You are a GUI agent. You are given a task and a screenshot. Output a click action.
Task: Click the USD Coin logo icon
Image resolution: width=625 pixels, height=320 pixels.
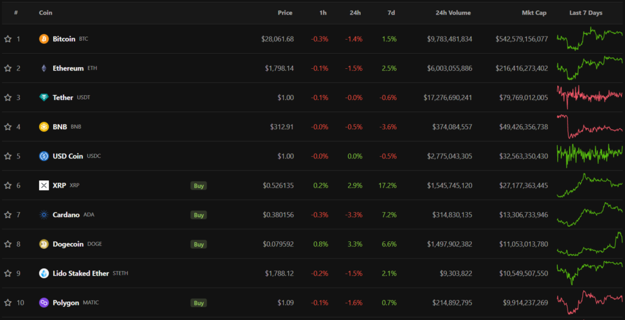[x=44, y=156]
